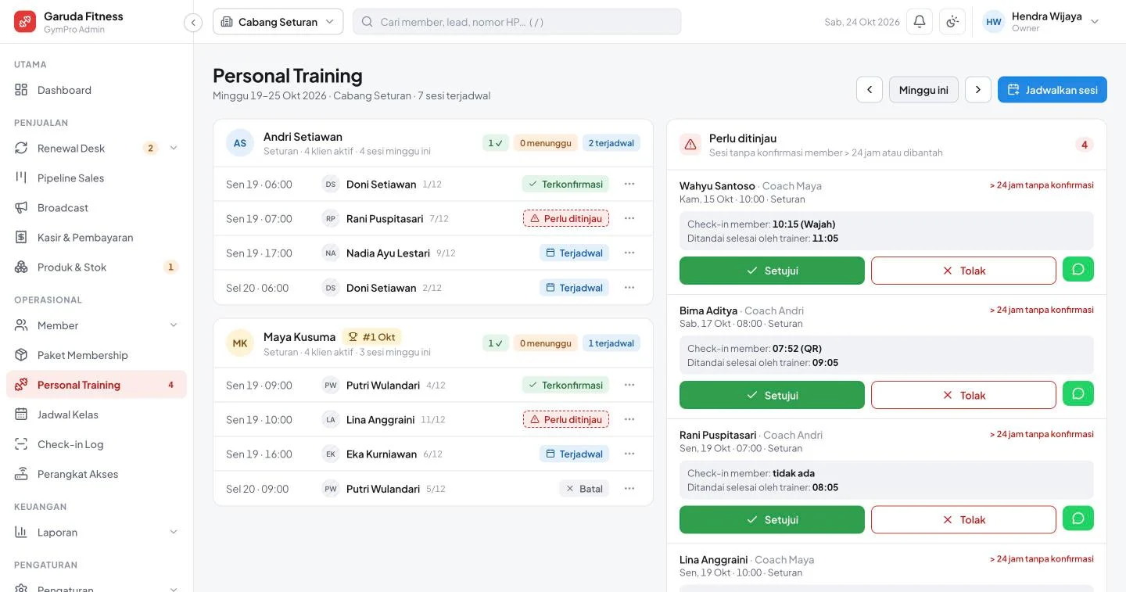The image size is (1126, 592).
Task: Open notifications bell
Action: click(920, 22)
